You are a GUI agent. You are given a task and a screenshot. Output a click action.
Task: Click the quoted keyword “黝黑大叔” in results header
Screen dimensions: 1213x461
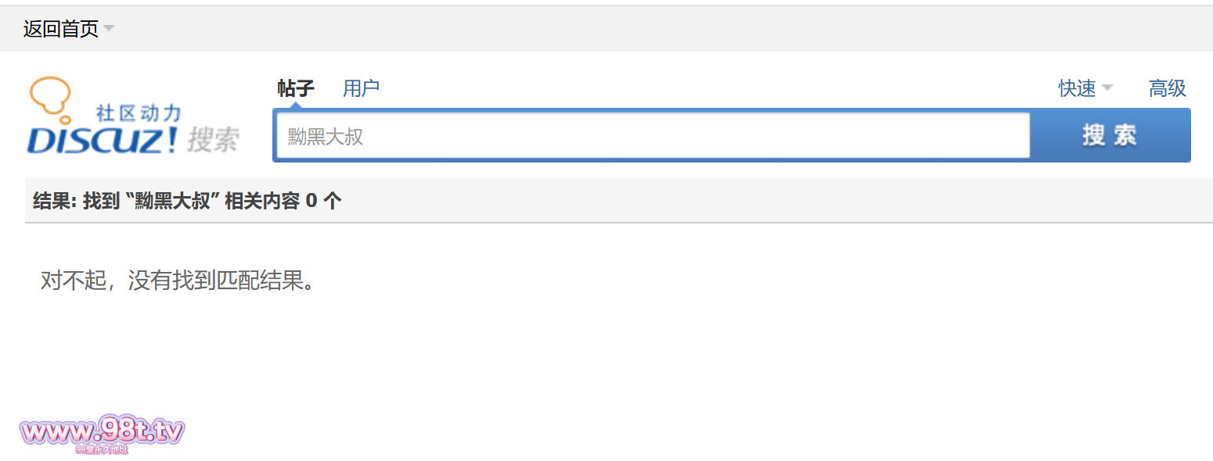tap(171, 201)
